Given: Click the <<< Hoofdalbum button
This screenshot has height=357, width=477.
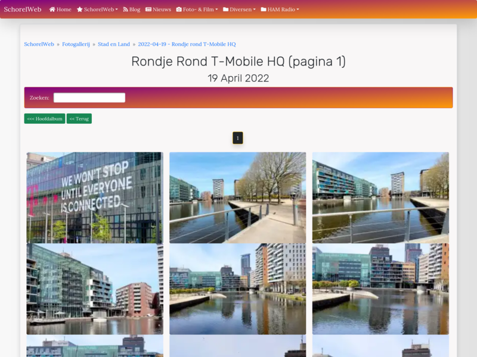Looking at the screenshot, I should [45, 118].
